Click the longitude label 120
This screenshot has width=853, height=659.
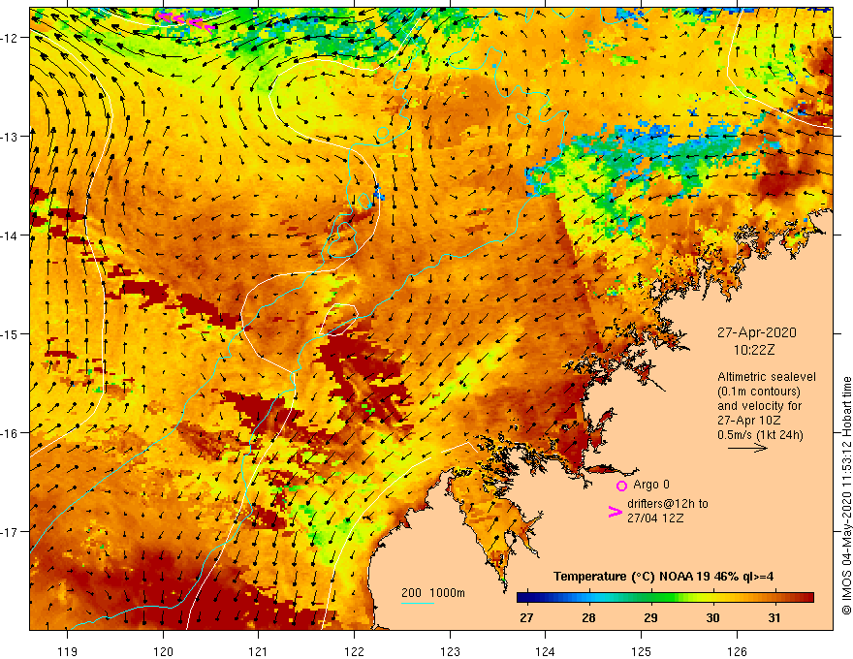163,651
